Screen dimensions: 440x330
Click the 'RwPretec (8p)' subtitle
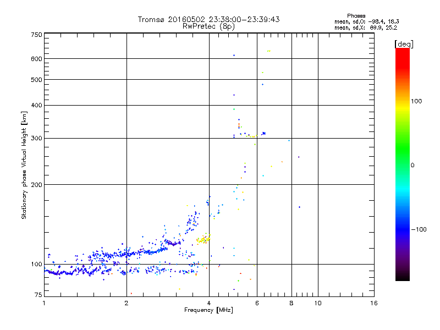(208, 26)
